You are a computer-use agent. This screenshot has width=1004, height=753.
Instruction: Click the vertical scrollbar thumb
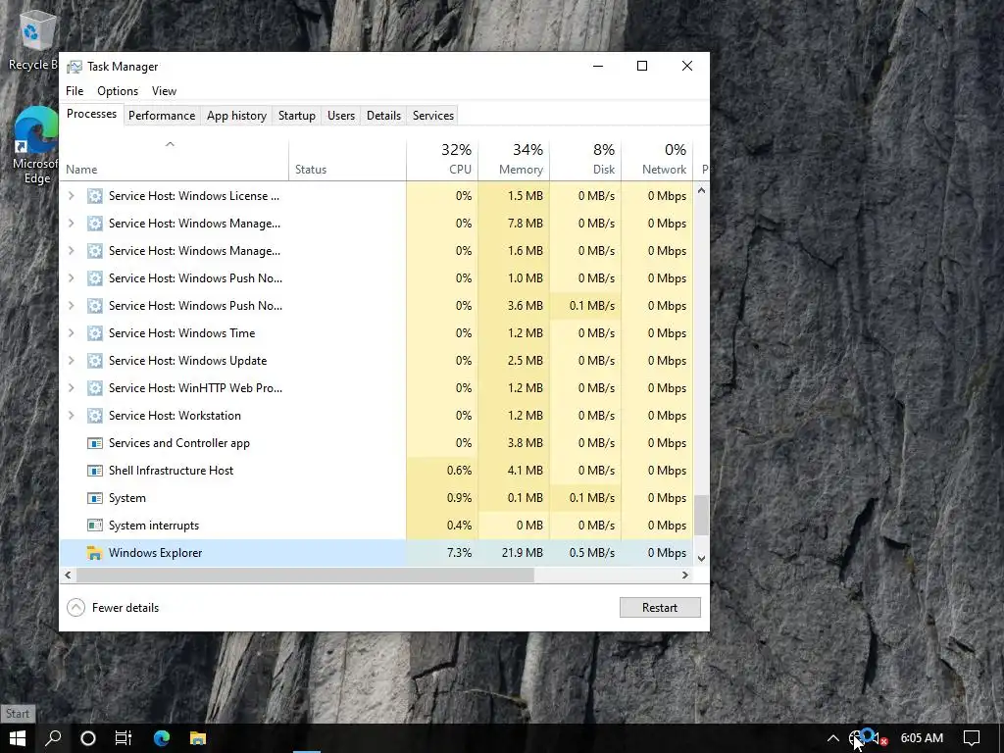click(701, 514)
